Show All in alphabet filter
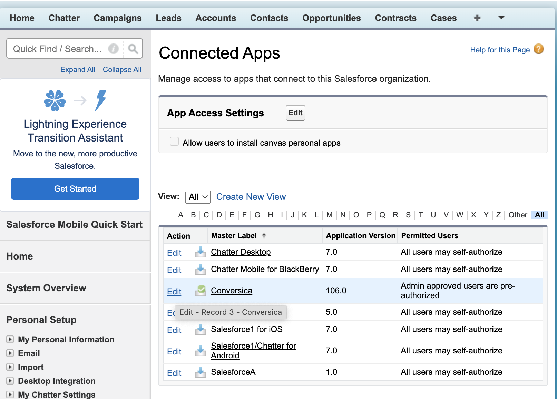Screen dimensions: 557x399 [539, 215]
